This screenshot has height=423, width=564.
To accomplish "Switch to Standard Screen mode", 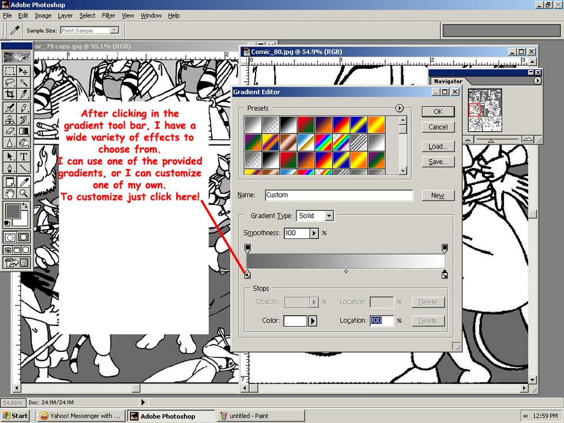I will click(x=8, y=250).
